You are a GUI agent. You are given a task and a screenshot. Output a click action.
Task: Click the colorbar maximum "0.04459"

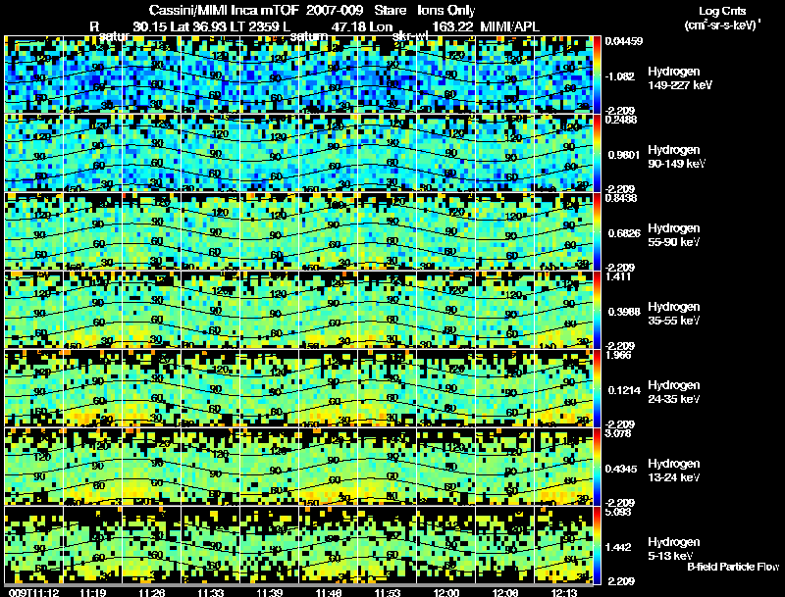[623, 41]
